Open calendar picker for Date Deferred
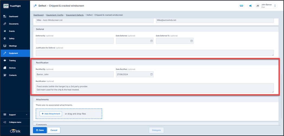 [x=151, y=41]
